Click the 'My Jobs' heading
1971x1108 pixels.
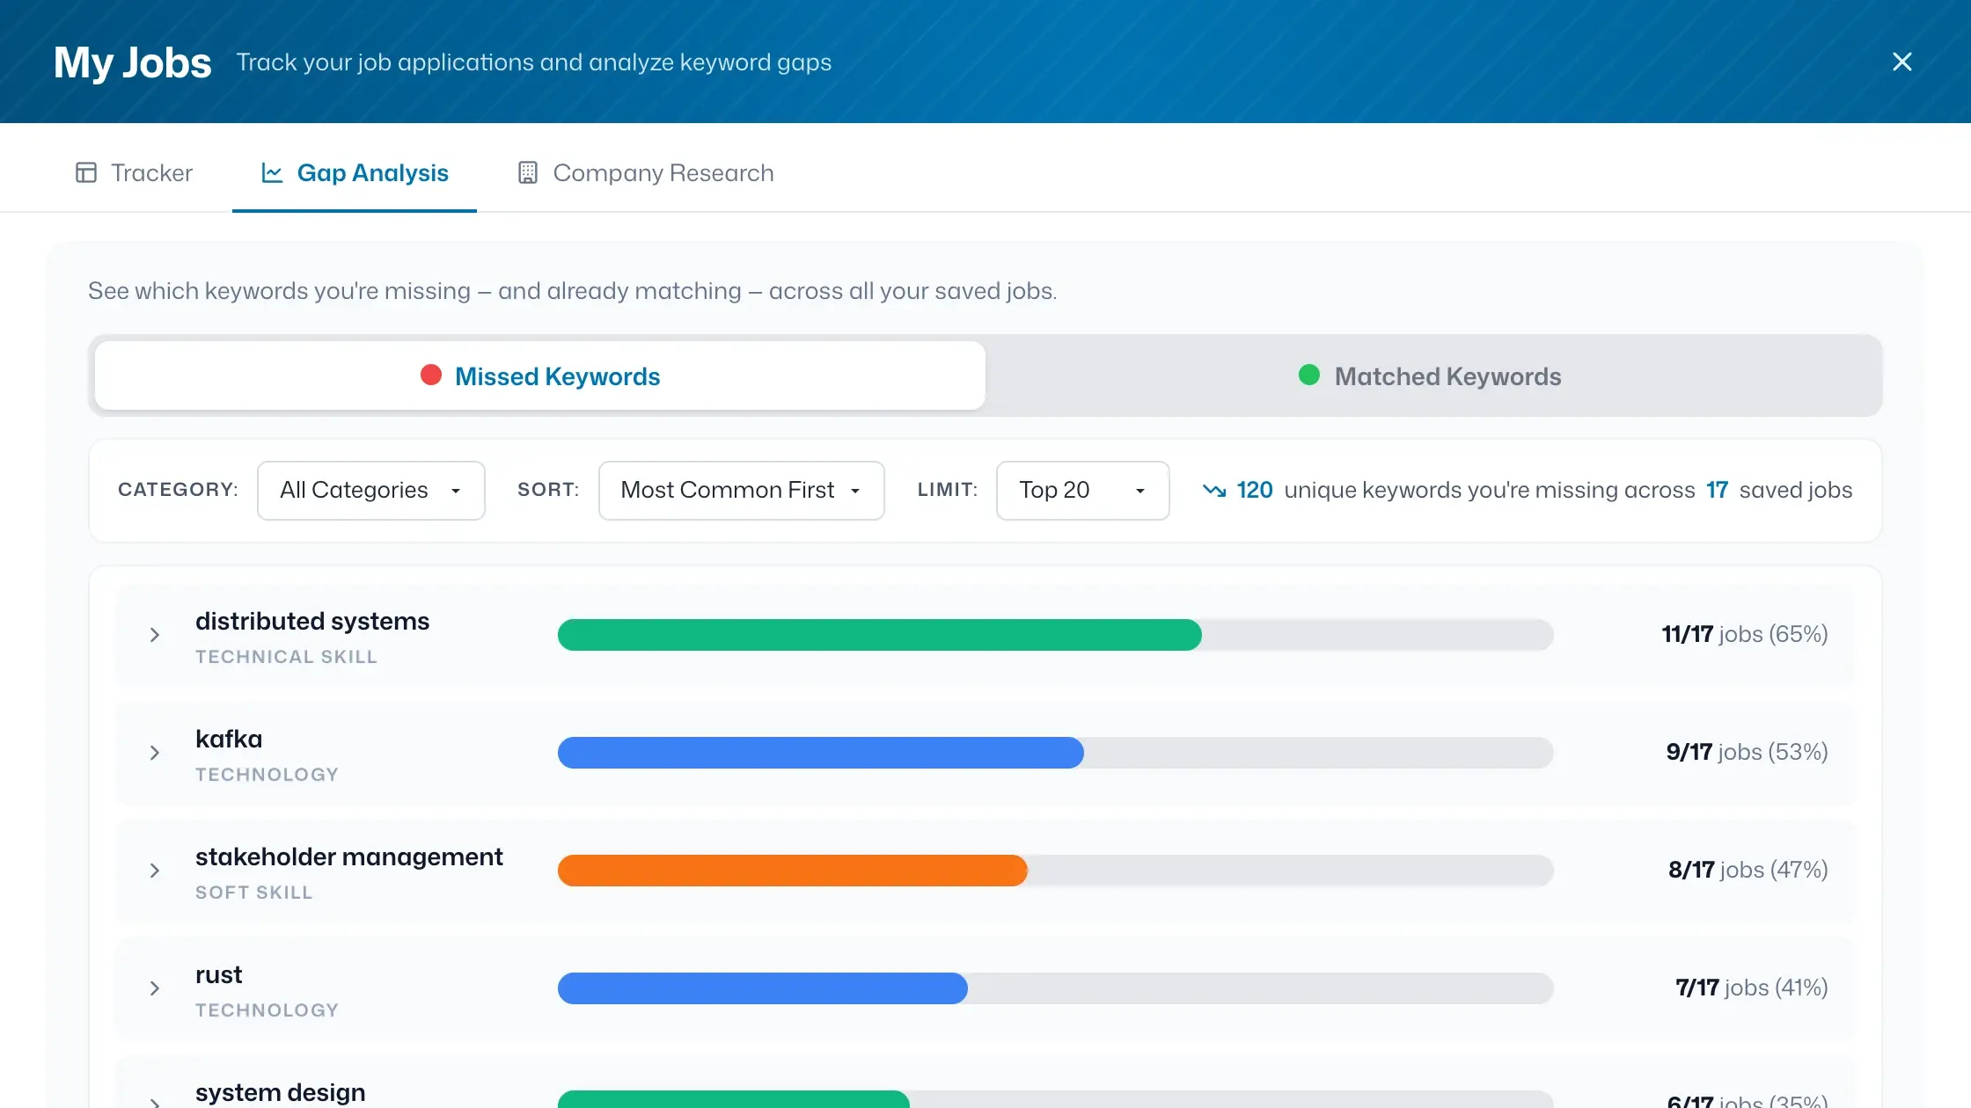[132, 62]
